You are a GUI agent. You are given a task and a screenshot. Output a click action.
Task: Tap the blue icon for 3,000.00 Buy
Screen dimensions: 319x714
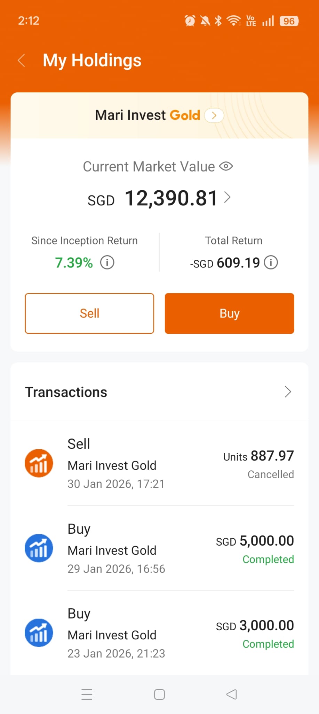[x=39, y=633]
